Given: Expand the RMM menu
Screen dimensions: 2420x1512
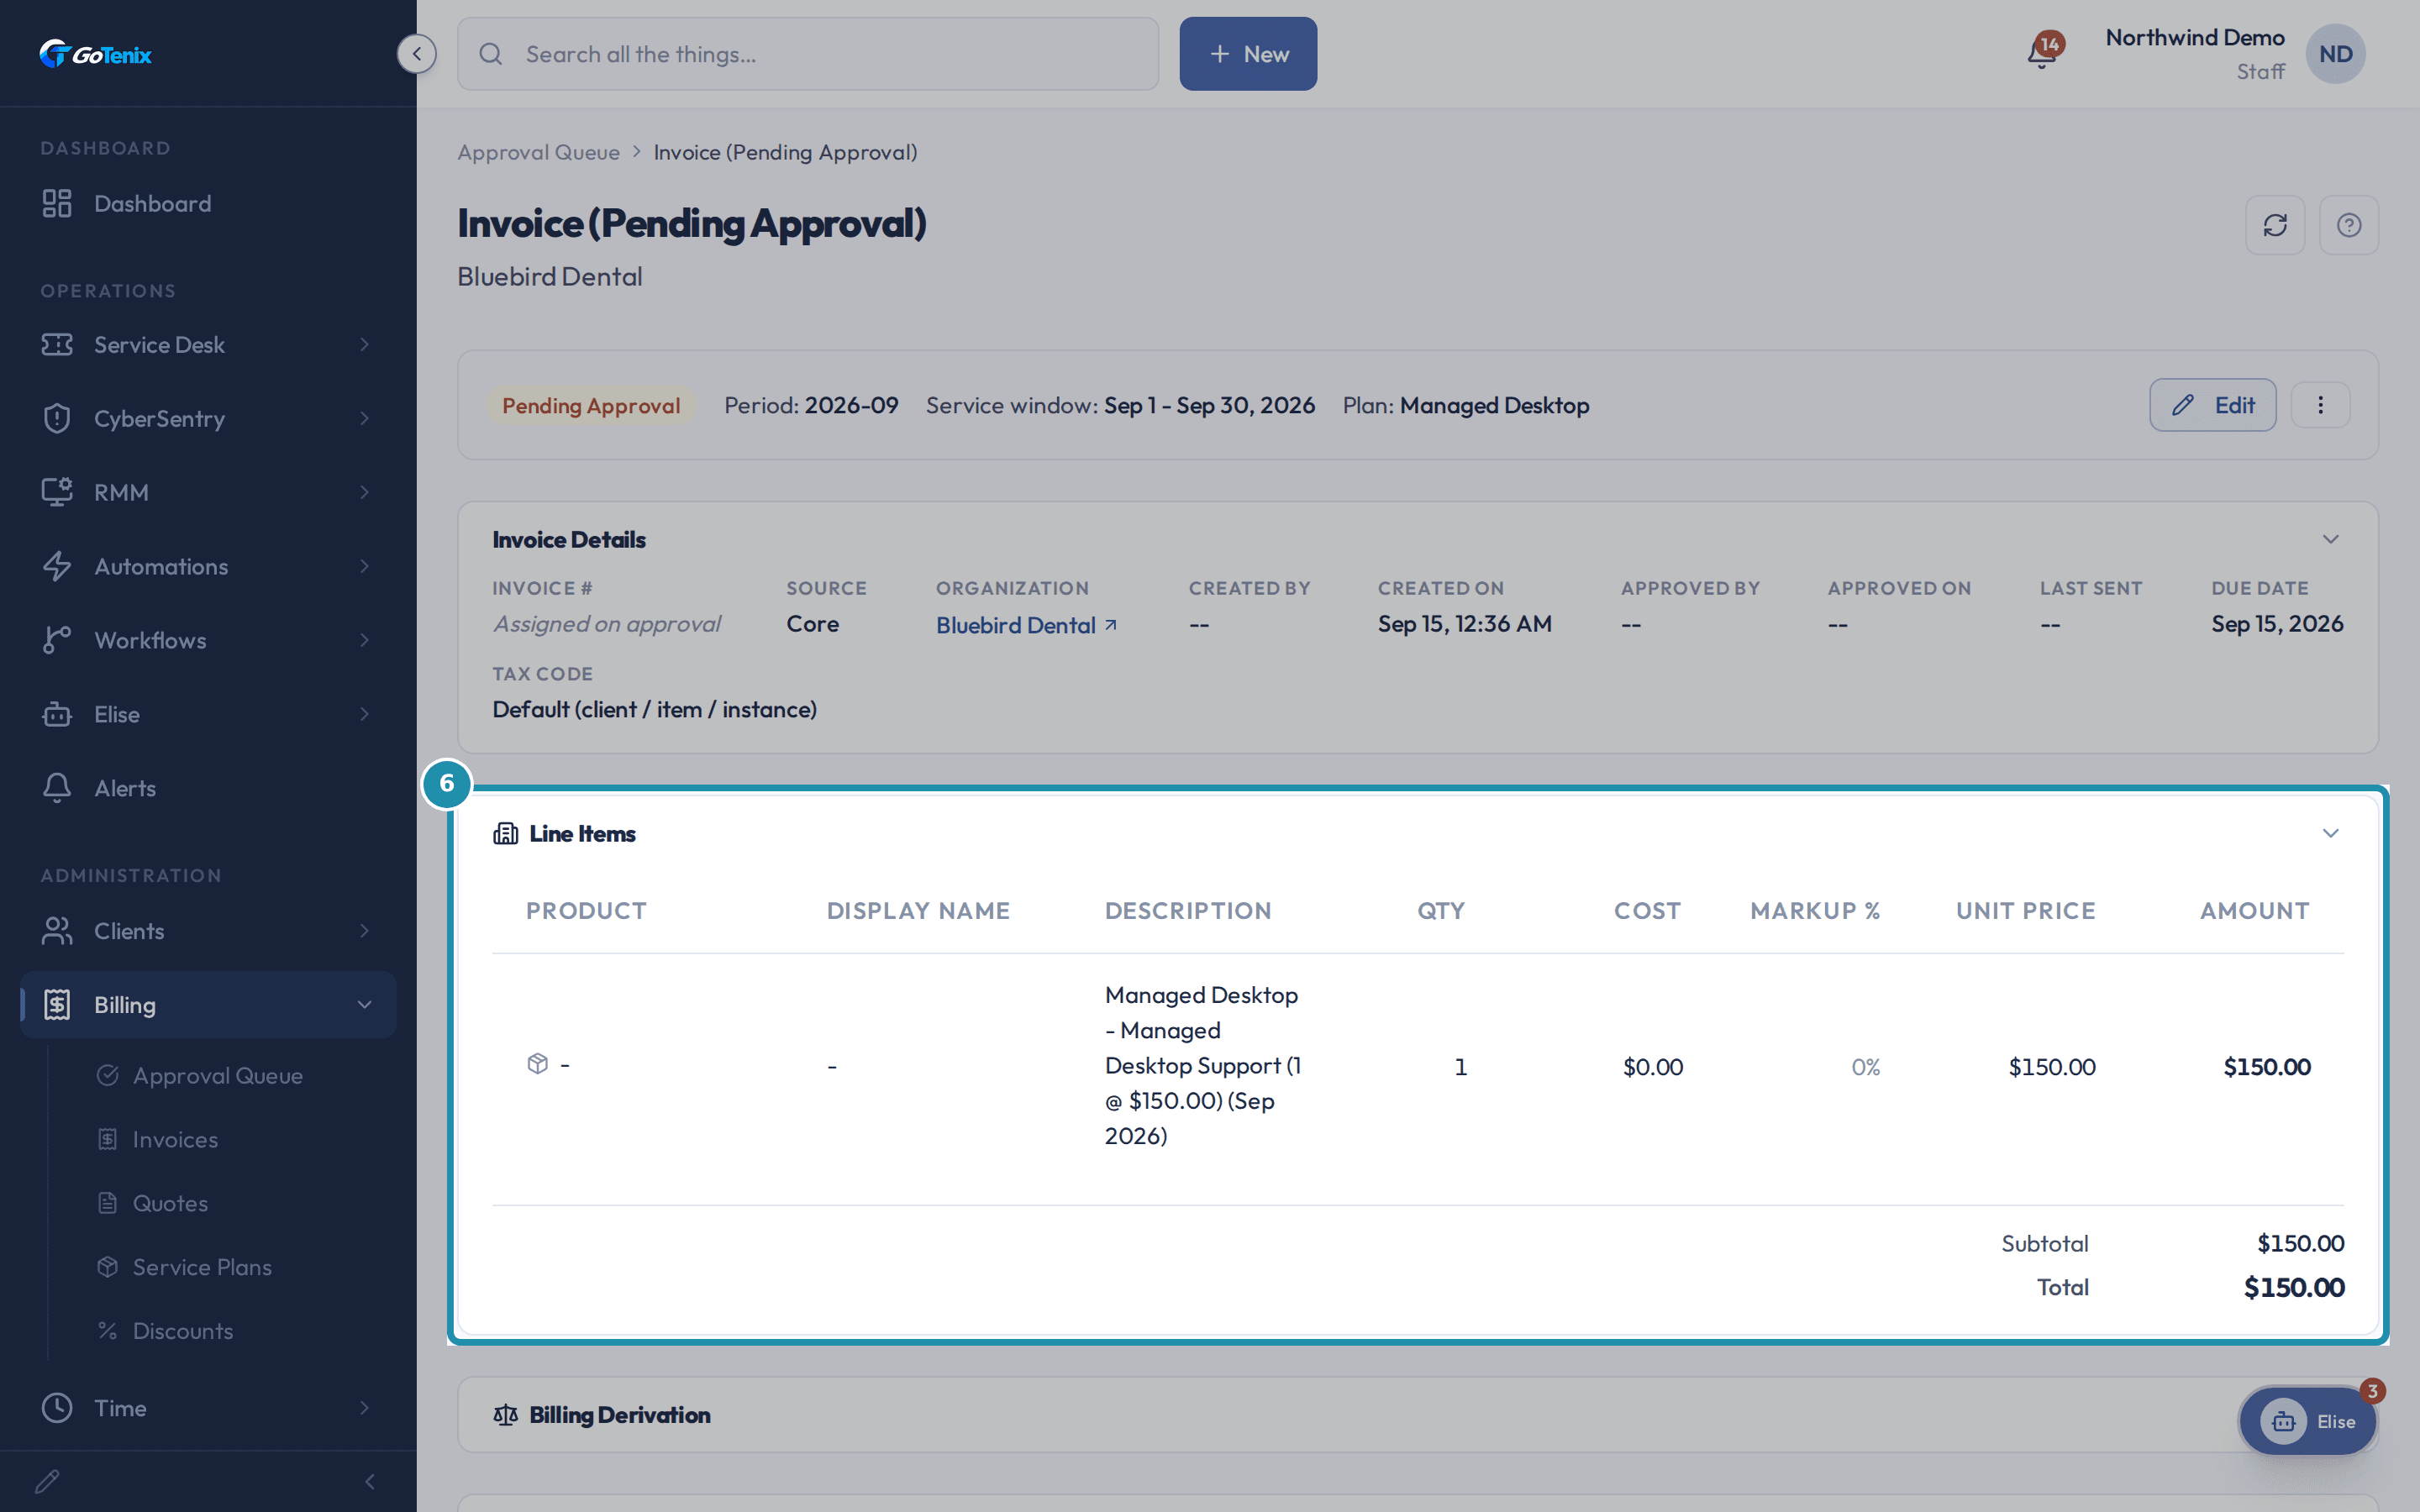Looking at the screenshot, I should coord(208,492).
